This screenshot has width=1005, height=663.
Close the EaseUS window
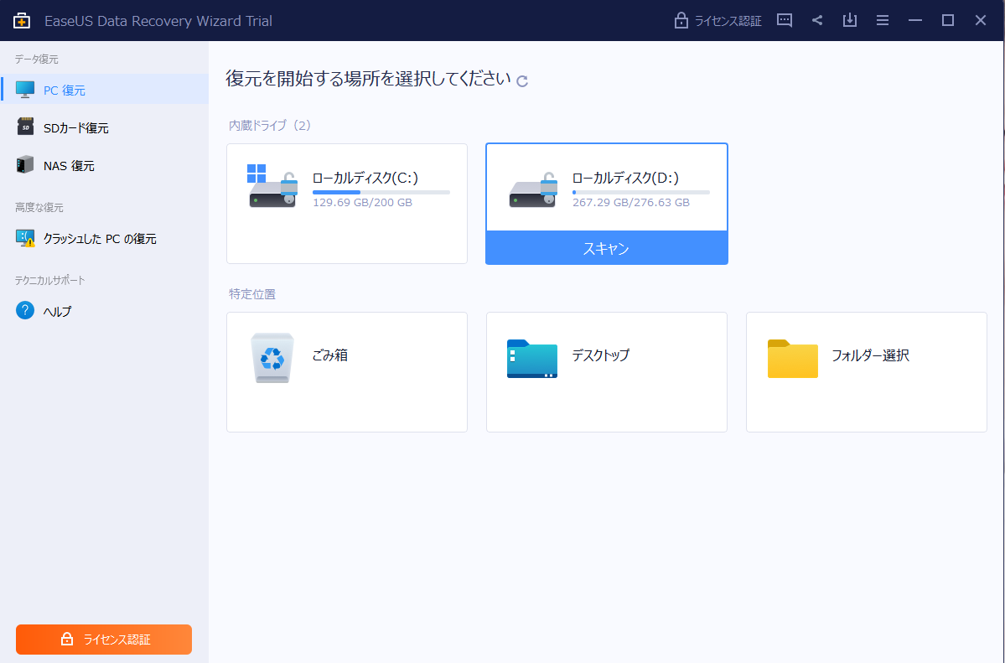(981, 20)
